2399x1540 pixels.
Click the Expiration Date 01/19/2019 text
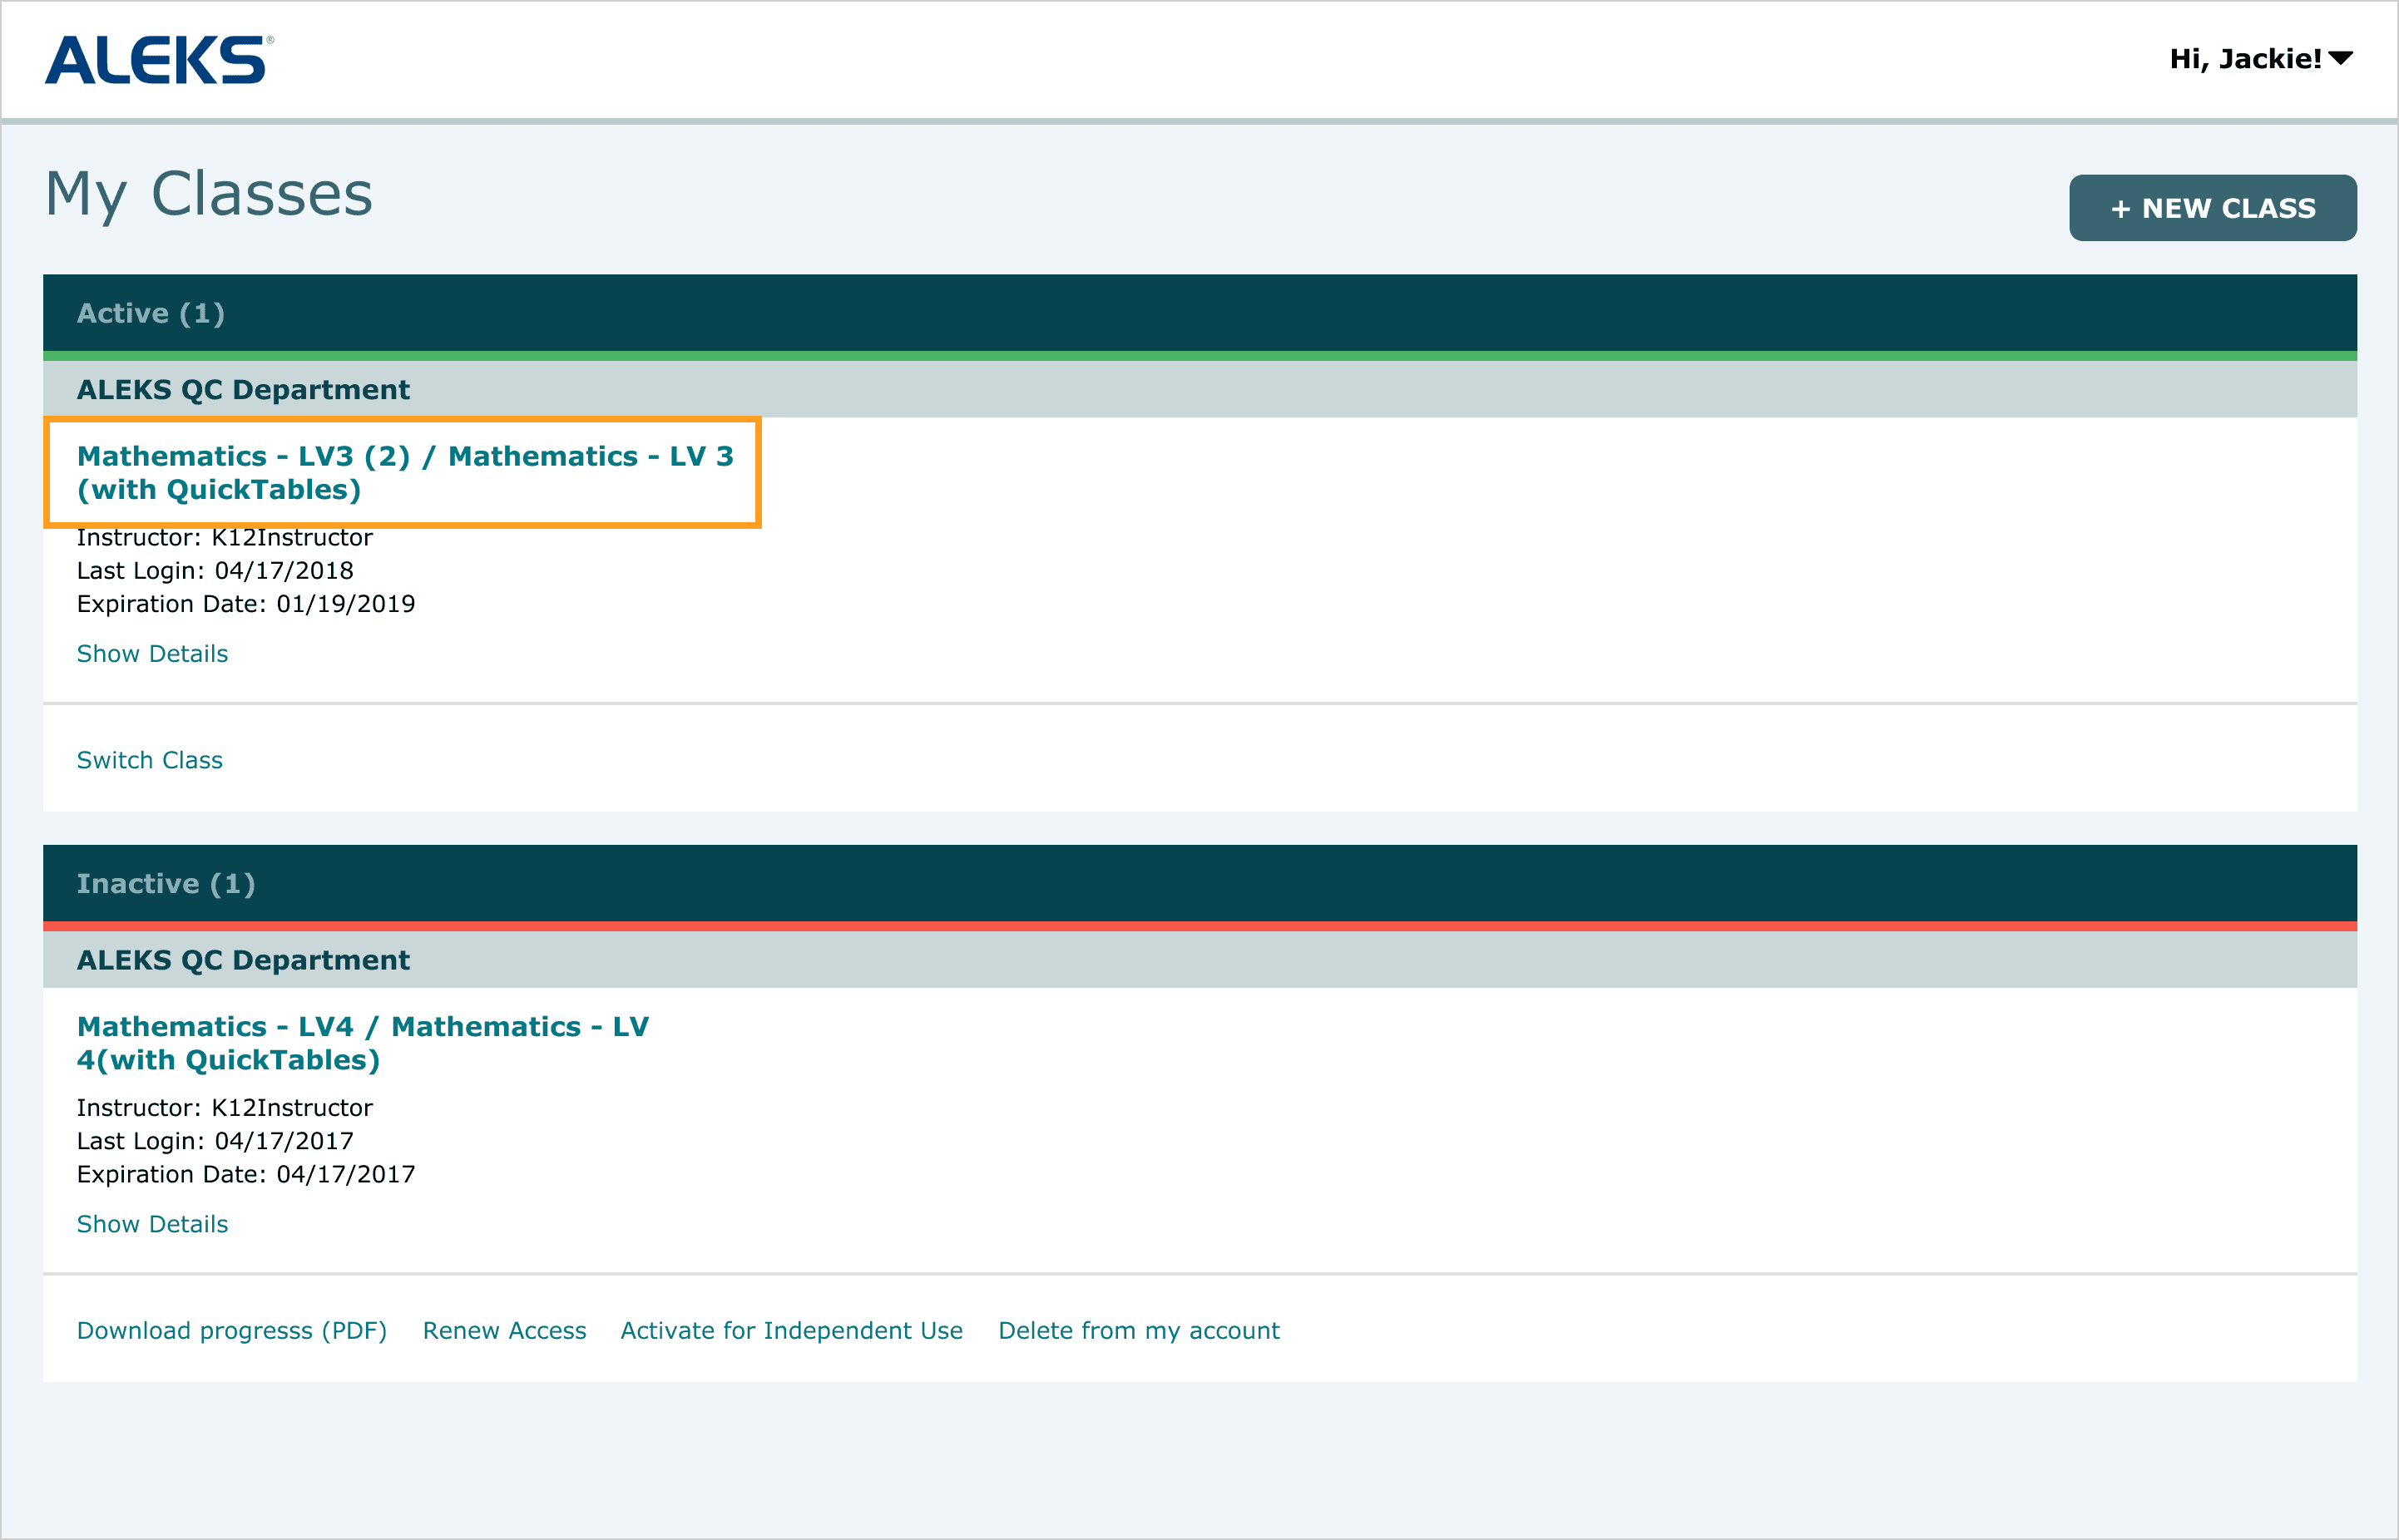point(245,604)
